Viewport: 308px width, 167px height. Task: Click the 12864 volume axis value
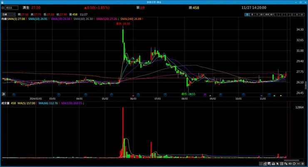(x=299, y=107)
